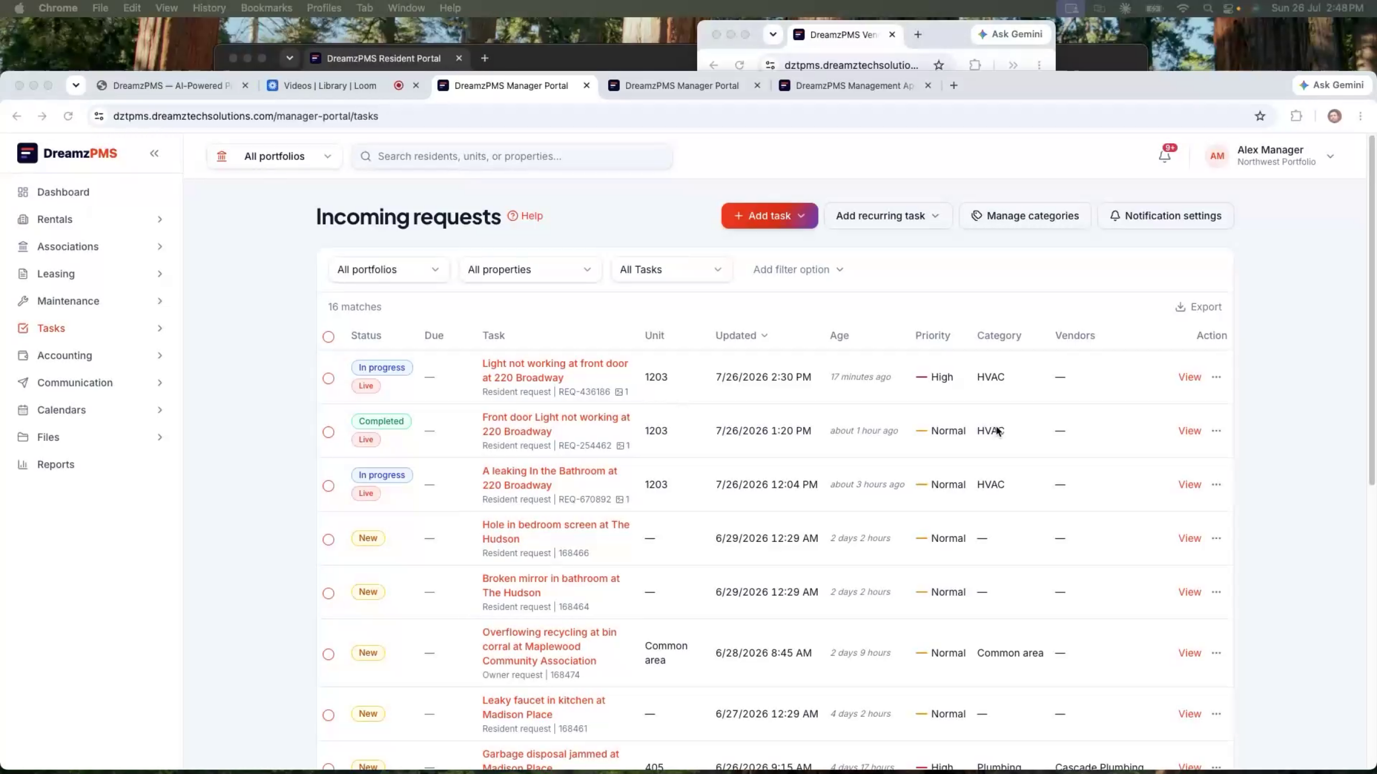Click the Help question-mark icon link
Screen dimensions: 1377x774
(525, 216)
